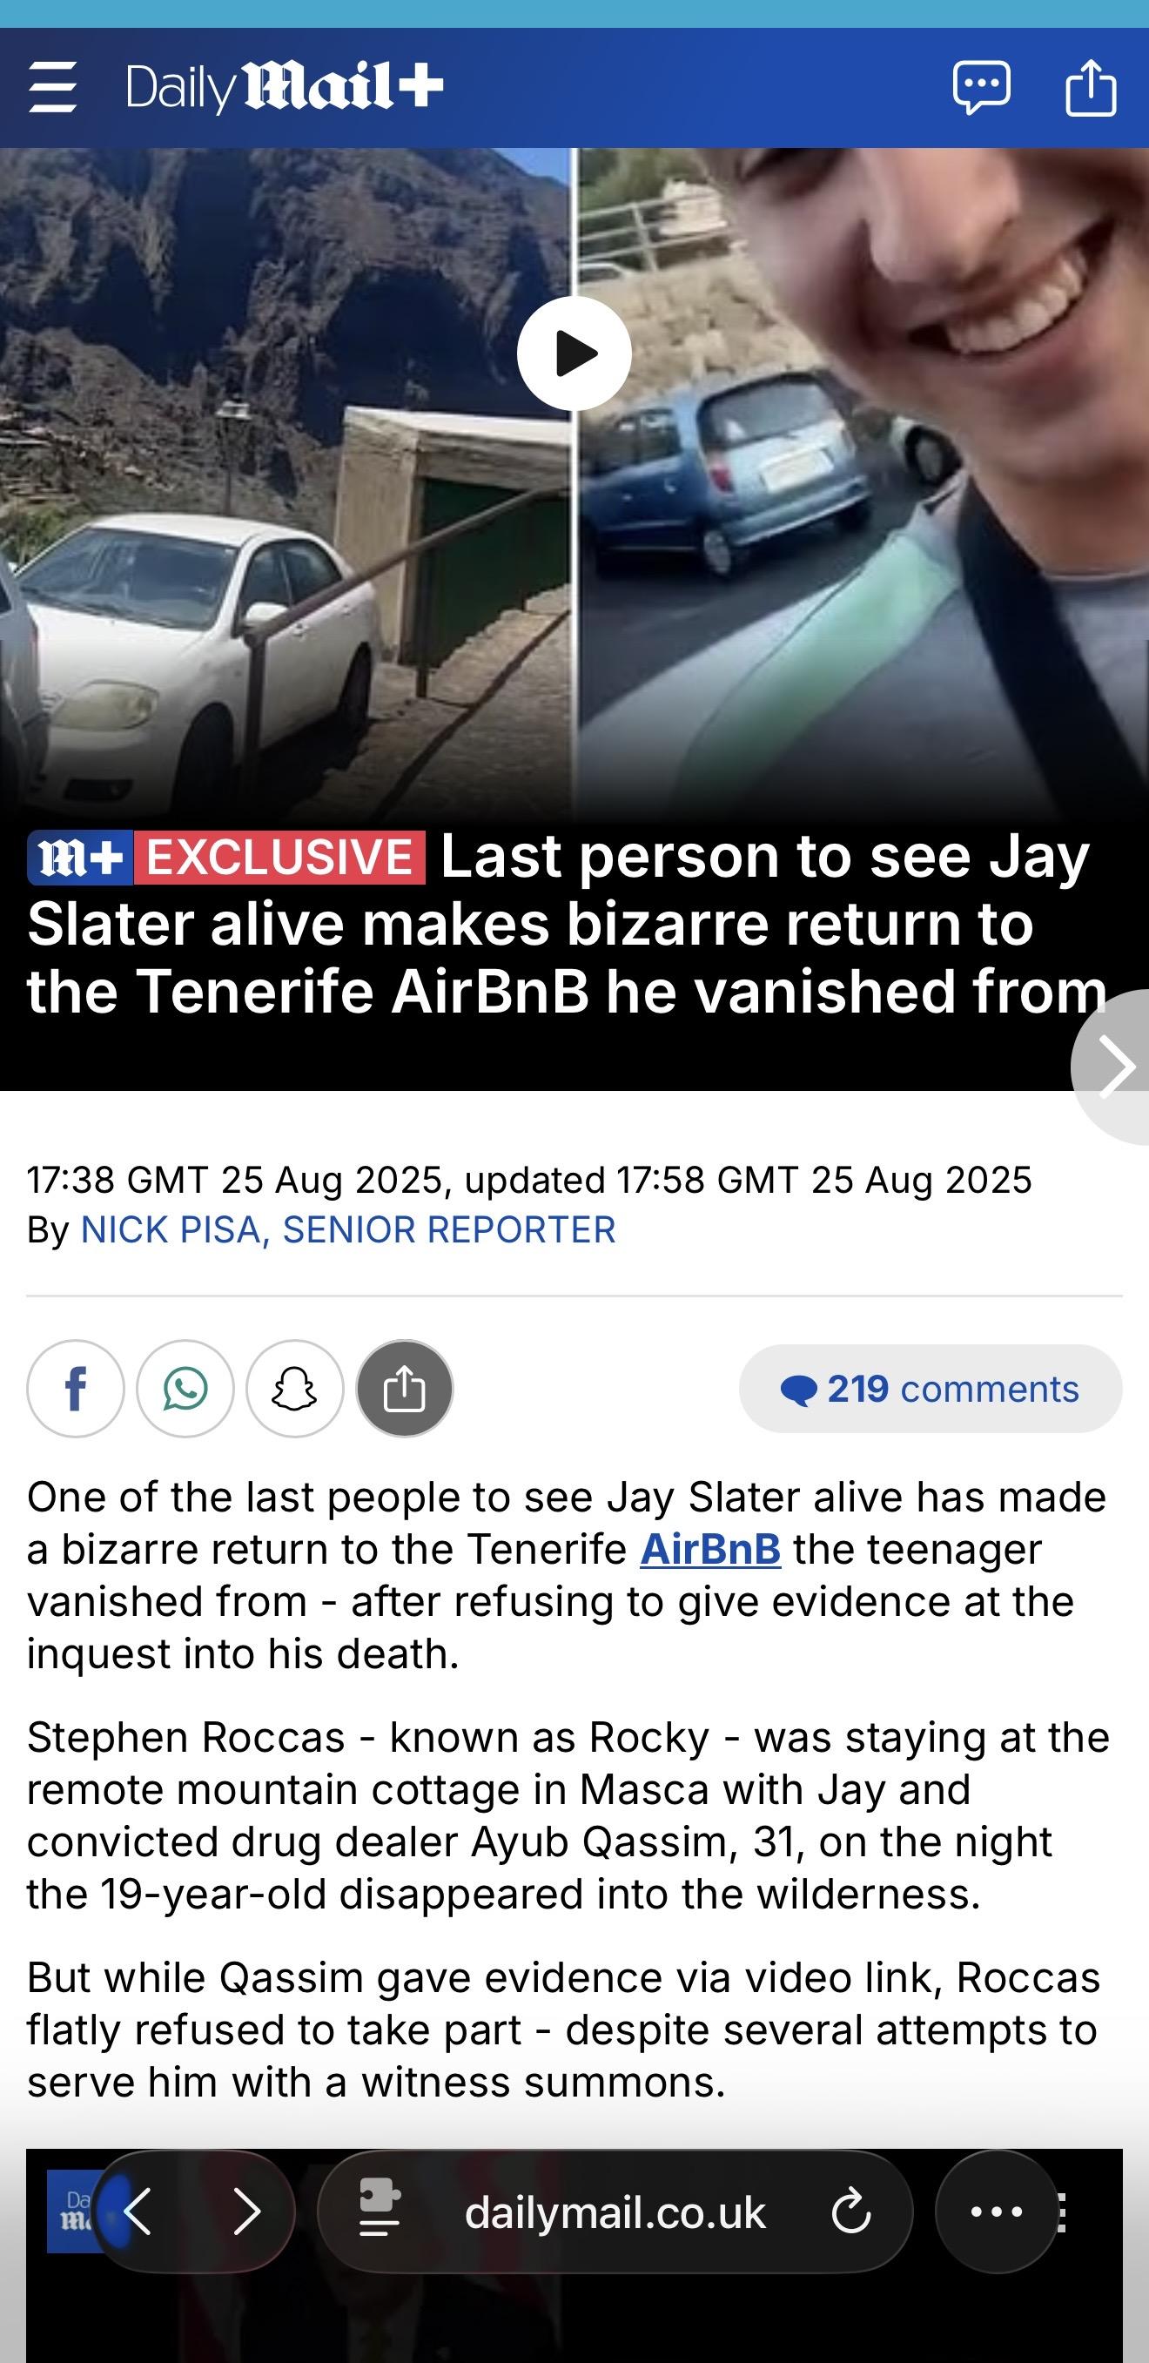Tap the share icon in blue header
This screenshot has height=2363, width=1149.
click(x=1091, y=87)
